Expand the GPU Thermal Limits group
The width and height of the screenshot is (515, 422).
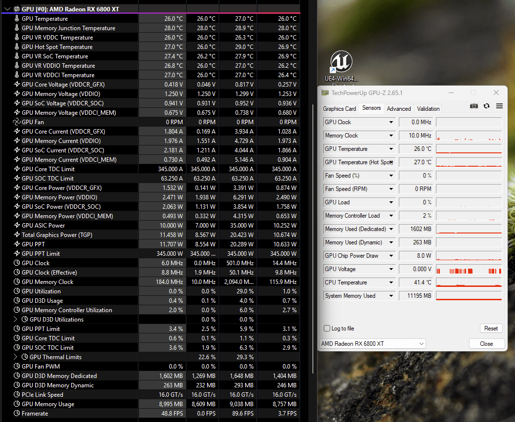[15, 357]
